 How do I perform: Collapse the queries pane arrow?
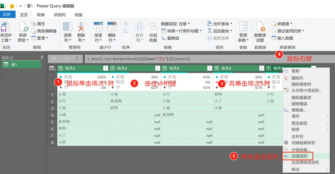coord(42,57)
